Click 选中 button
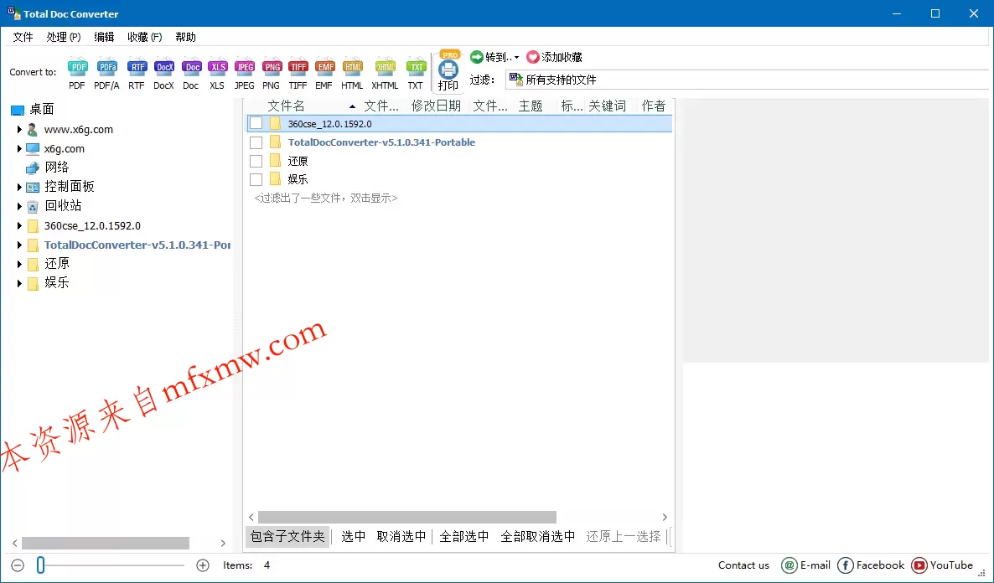This screenshot has height=583, width=994. [x=353, y=537]
